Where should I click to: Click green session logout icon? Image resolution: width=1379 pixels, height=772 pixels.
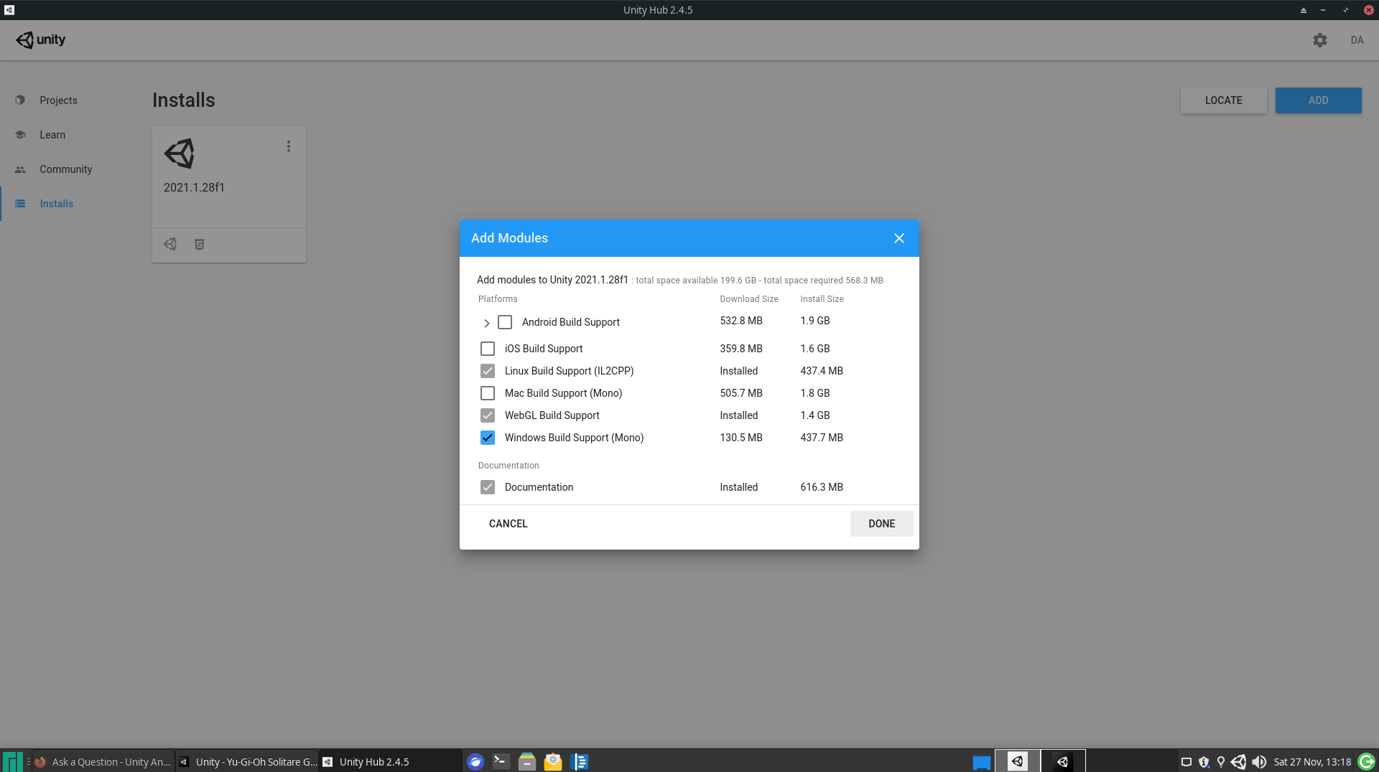point(1367,762)
